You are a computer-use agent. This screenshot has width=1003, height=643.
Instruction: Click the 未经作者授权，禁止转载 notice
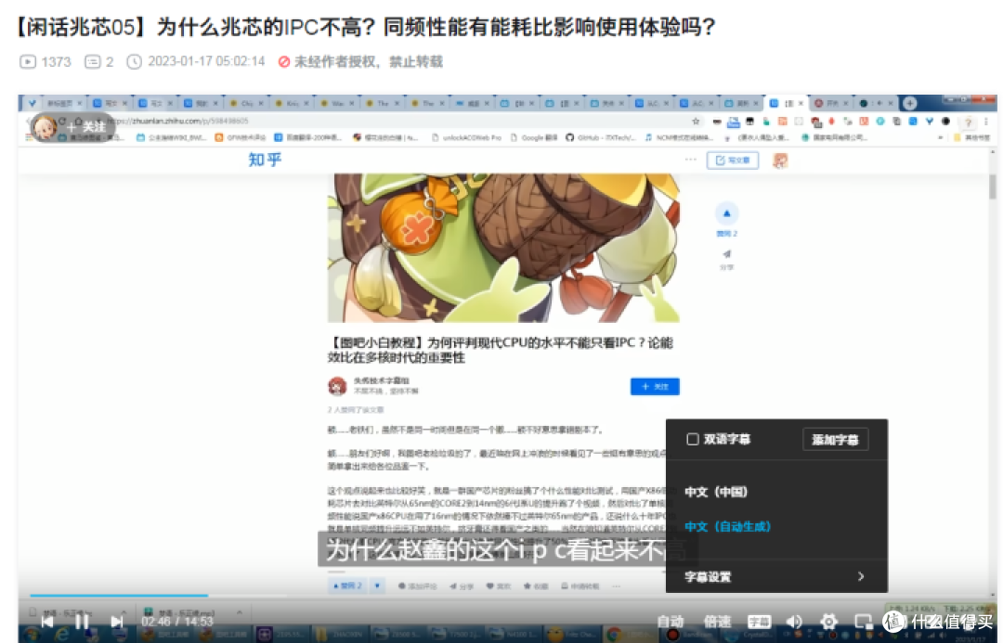tap(368, 61)
